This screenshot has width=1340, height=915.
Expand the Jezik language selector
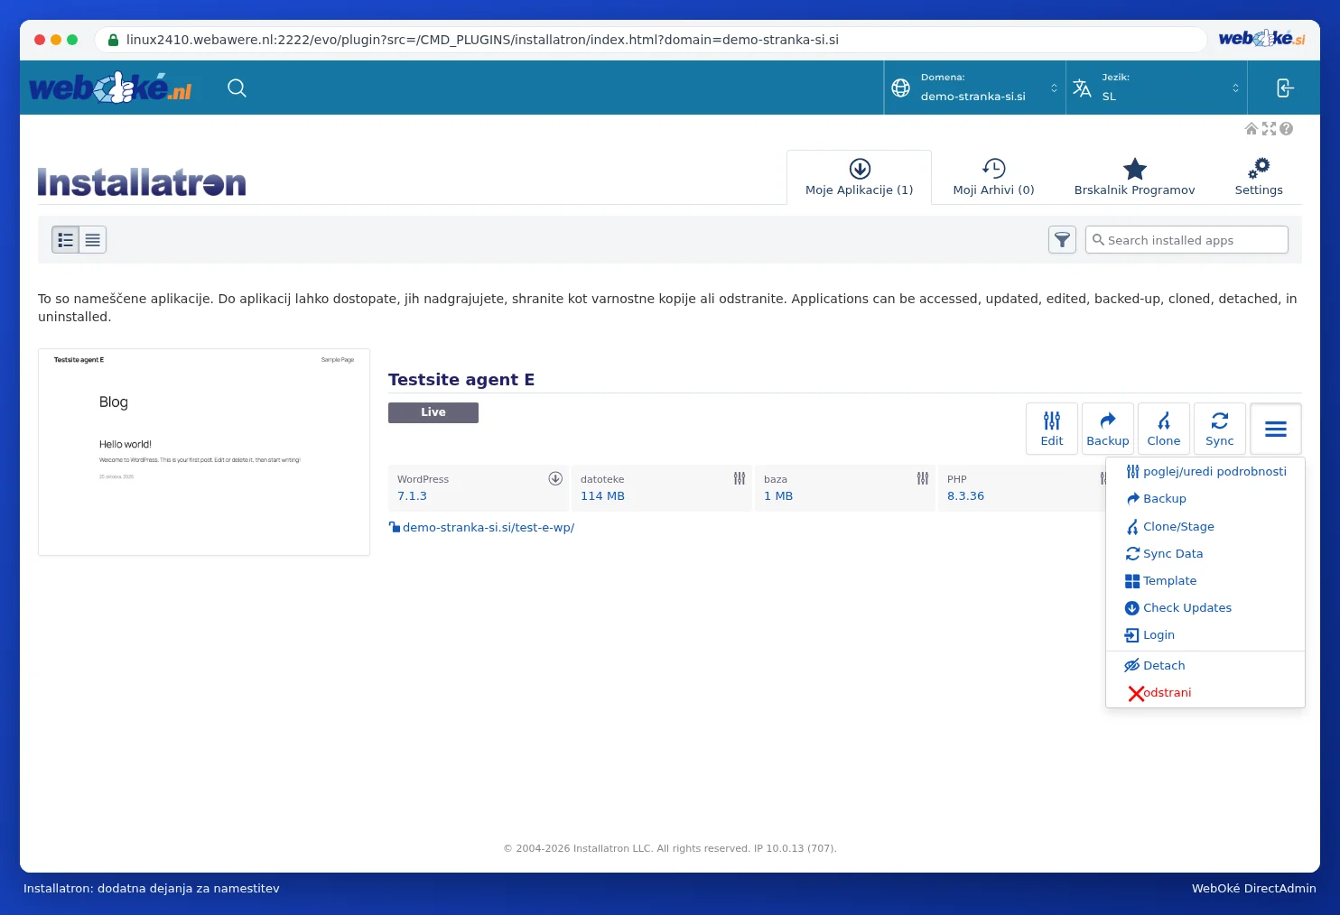point(1157,88)
